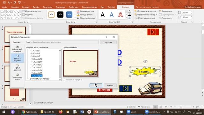Select '10. Слайд 10' in the list
204x115 pixels.
click(x=37, y=59)
